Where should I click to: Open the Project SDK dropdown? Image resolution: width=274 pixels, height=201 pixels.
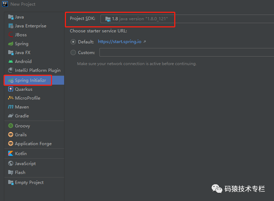coord(187,19)
